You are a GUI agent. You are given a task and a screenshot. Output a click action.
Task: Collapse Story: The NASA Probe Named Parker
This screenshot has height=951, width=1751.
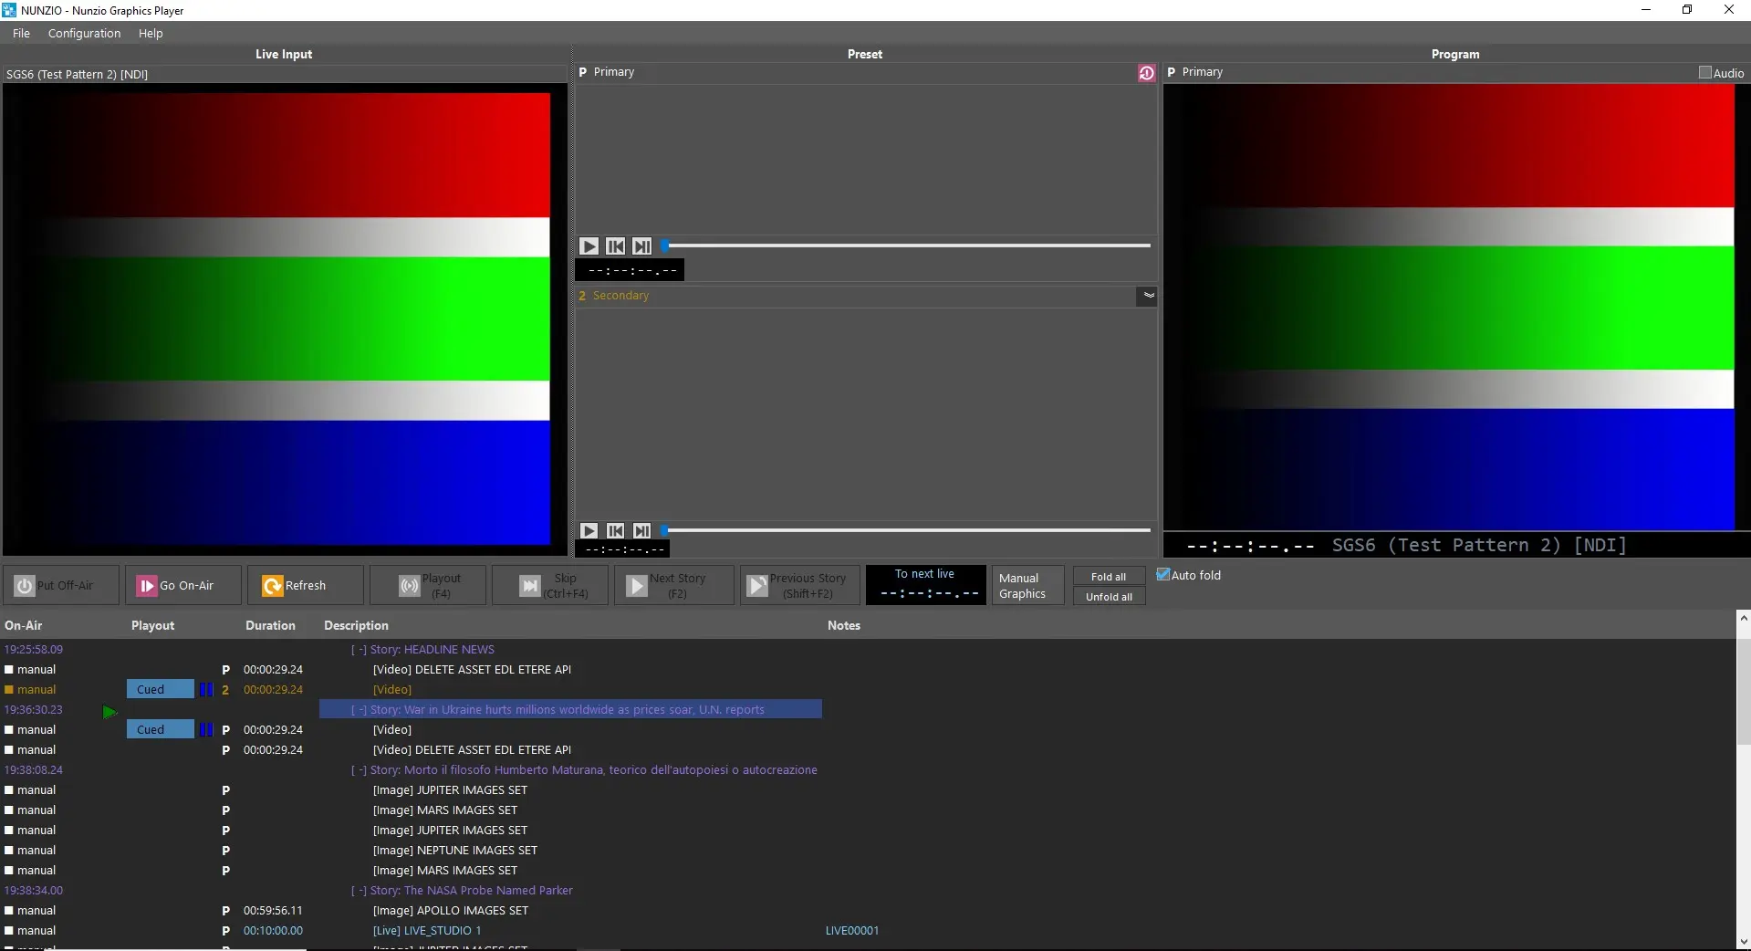point(359,891)
